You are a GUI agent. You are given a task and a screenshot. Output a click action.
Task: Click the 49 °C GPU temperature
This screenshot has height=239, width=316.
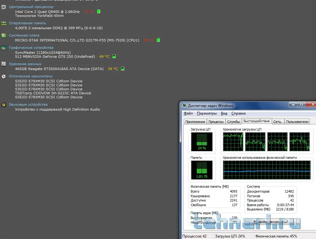(x=105, y=57)
